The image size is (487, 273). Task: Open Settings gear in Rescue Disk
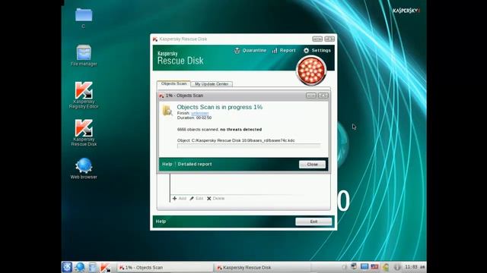[317, 51]
